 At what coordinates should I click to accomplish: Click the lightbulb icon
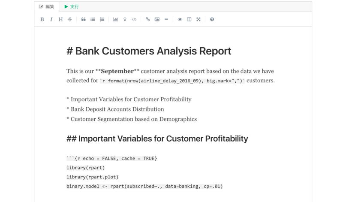[x=125, y=19]
